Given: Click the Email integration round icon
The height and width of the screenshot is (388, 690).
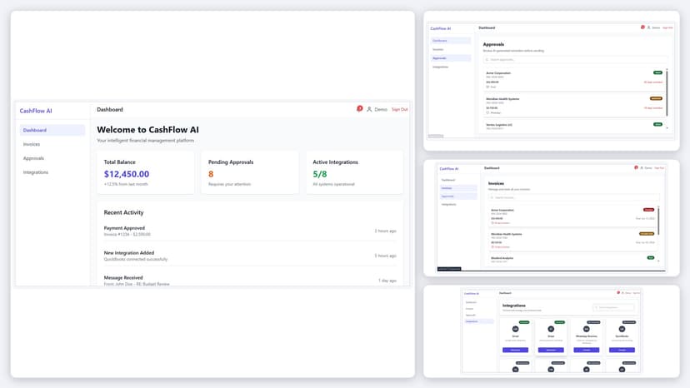Looking at the screenshot, I should coord(515,329).
